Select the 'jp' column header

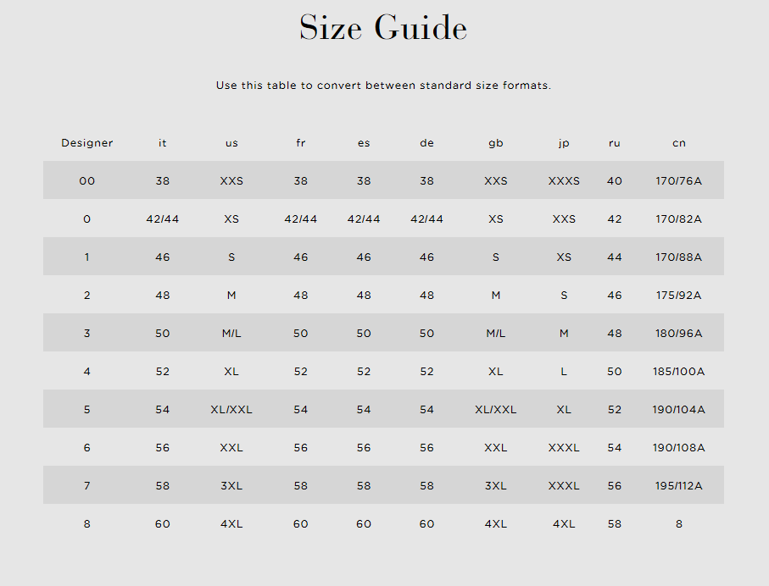564,143
